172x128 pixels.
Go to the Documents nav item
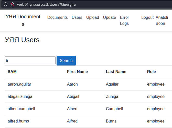[x=58, y=17]
